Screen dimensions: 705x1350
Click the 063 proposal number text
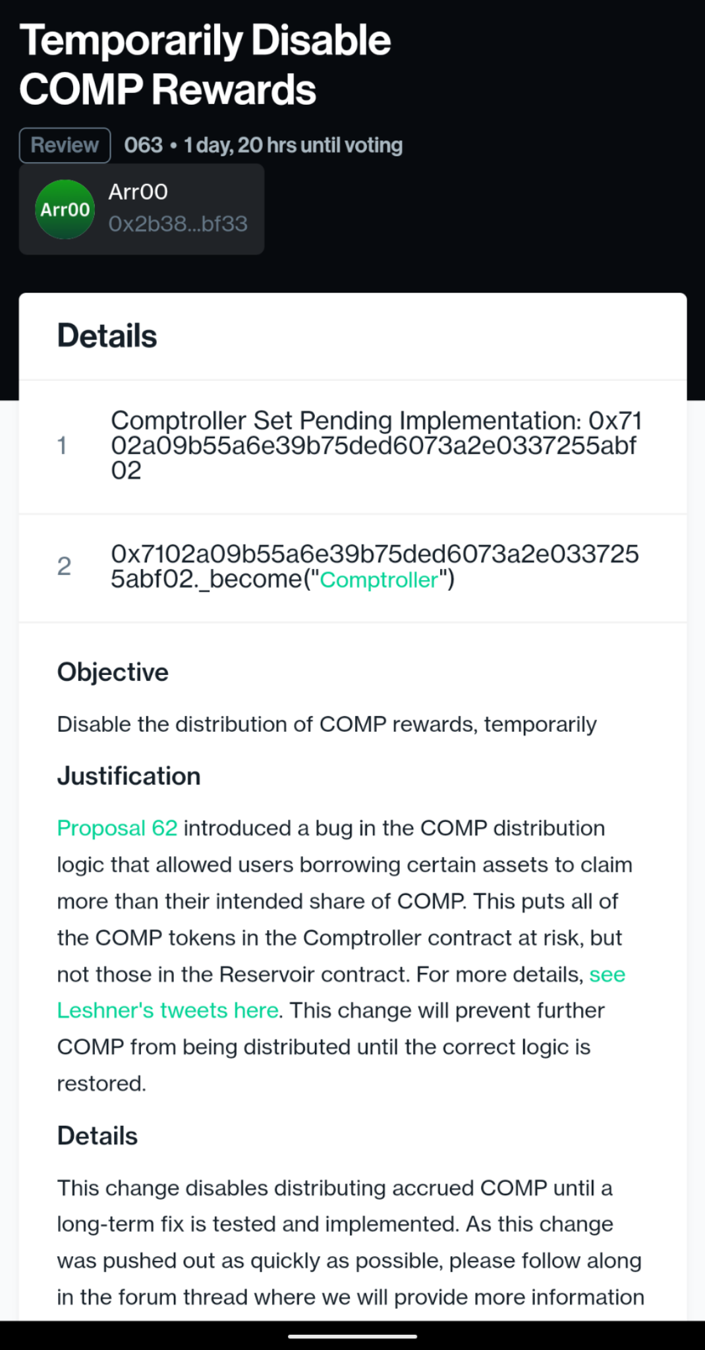143,145
